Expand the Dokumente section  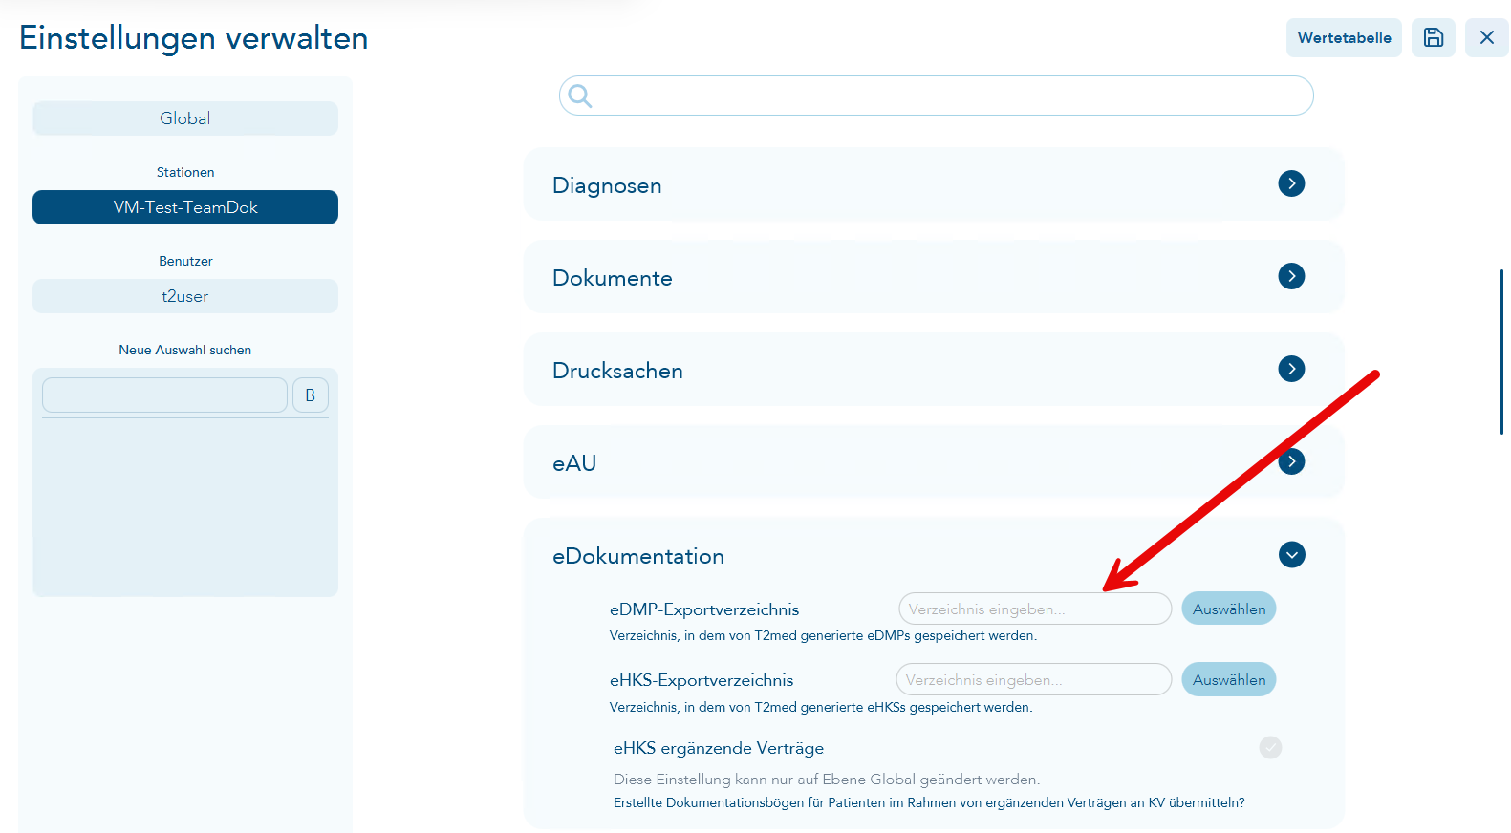(1291, 276)
